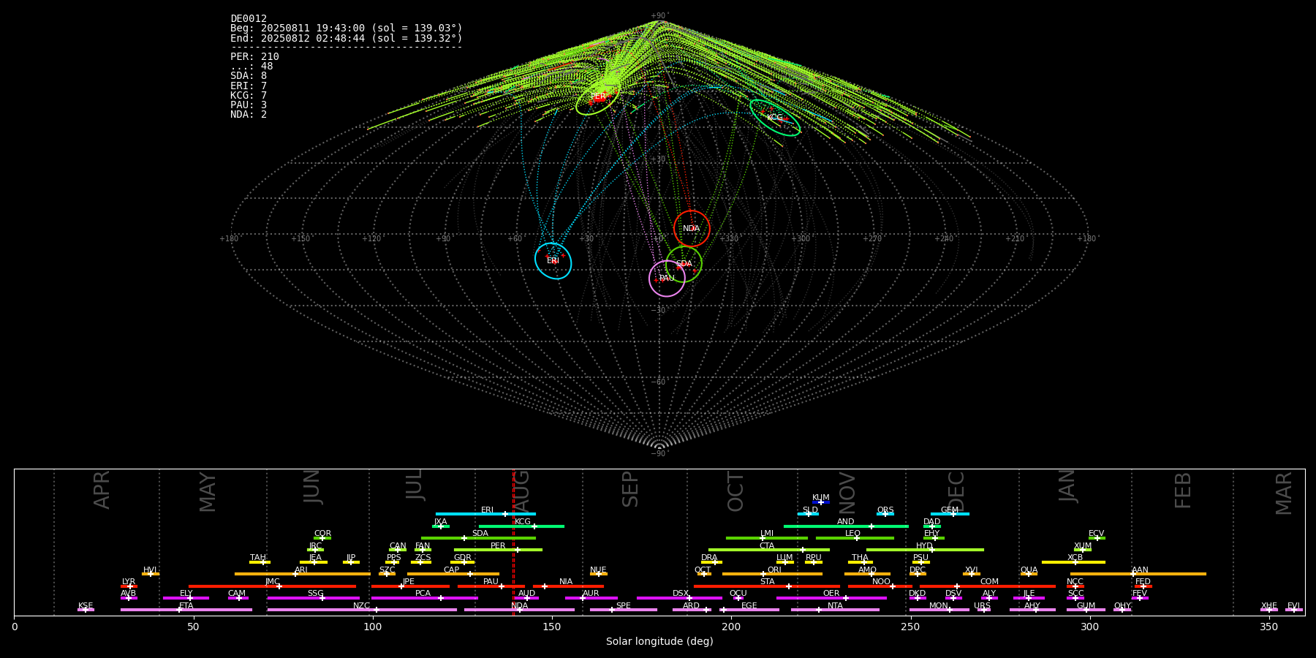The image size is (1316, 658).
Task: Select the KCG radiant ellipse on sky map
Action: click(775, 117)
